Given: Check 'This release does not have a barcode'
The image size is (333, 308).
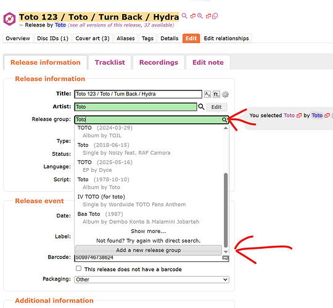Looking at the screenshot, I should (78, 269).
